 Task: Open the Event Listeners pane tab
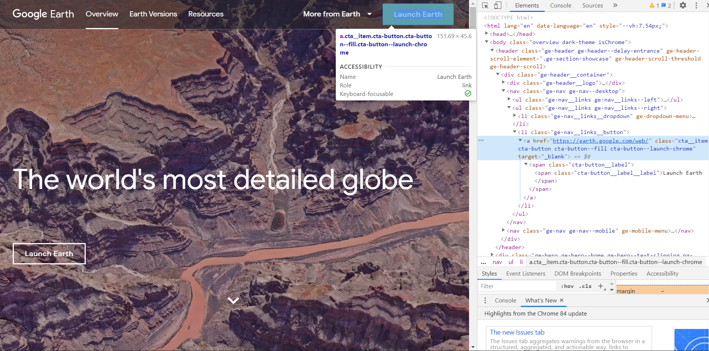click(526, 274)
